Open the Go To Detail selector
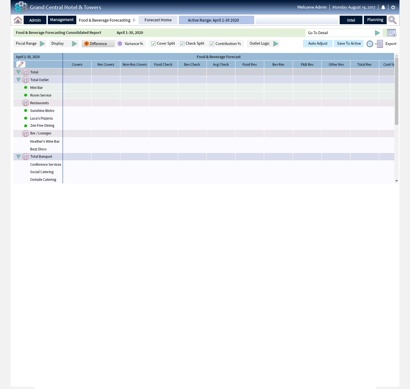Image resolution: width=410 pixels, height=389 pixels. pos(377,33)
